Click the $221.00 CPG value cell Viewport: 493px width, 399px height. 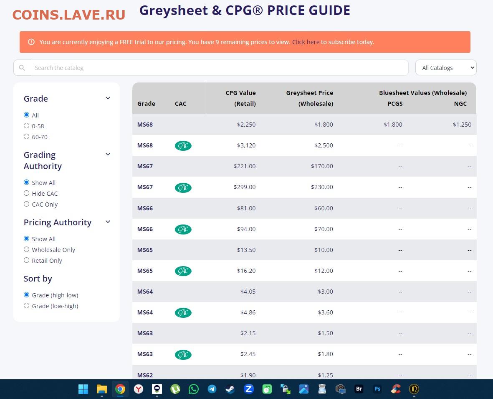[245, 166]
